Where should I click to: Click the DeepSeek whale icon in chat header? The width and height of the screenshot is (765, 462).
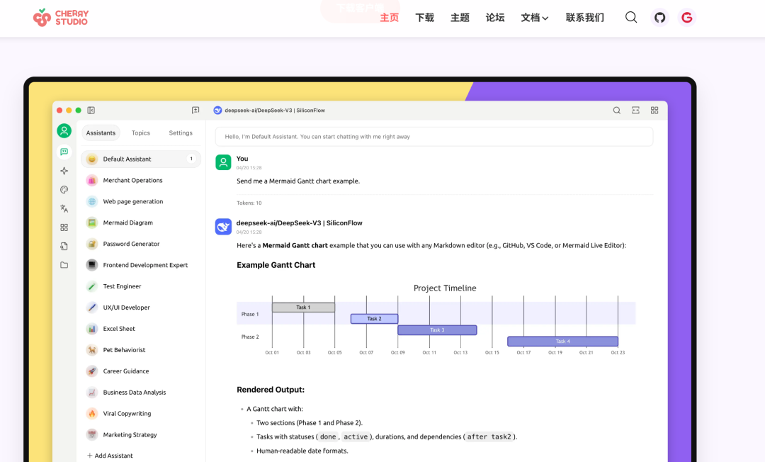click(217, 111)
